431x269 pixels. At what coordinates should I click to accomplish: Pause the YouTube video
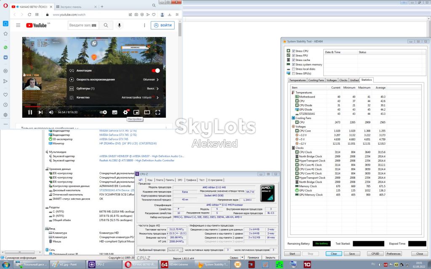[30, 112]
